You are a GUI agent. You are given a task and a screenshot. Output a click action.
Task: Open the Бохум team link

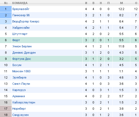pyautogui.click(x=17, y=65)
